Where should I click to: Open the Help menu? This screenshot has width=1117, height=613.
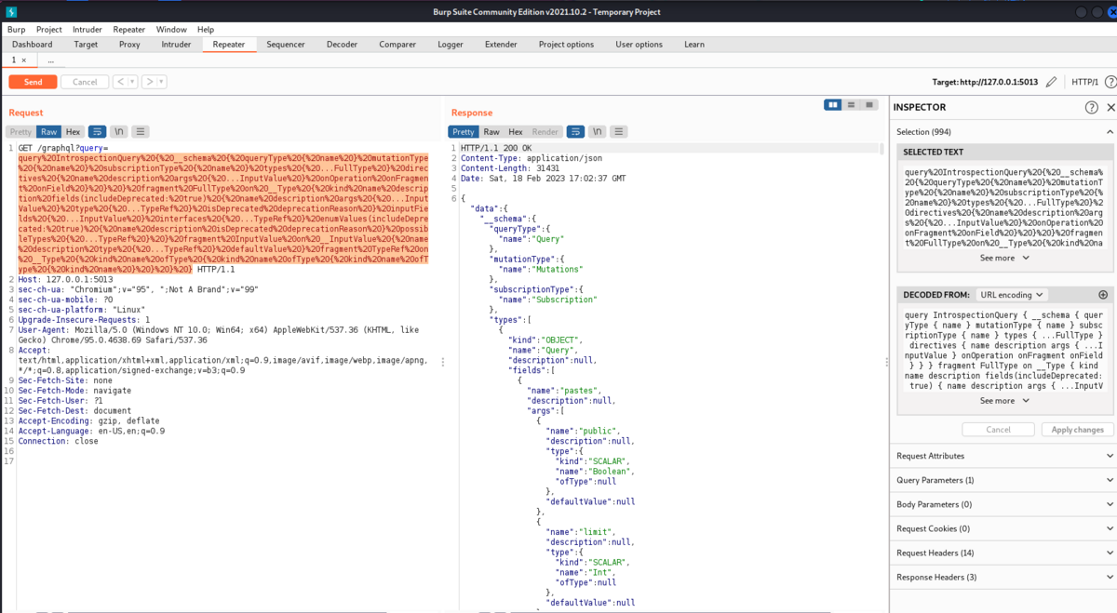coord(206,30)
